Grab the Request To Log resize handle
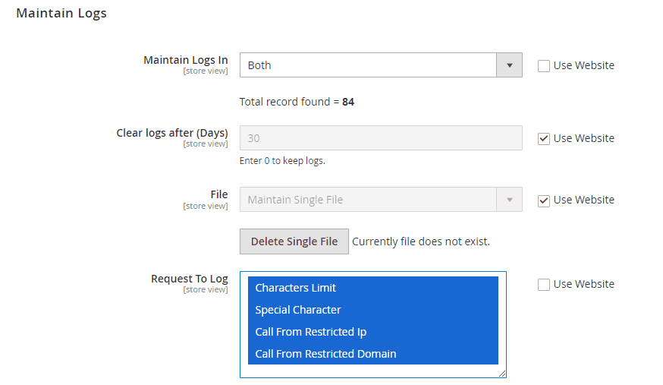The image size is (663, 385). coord(502,374)
